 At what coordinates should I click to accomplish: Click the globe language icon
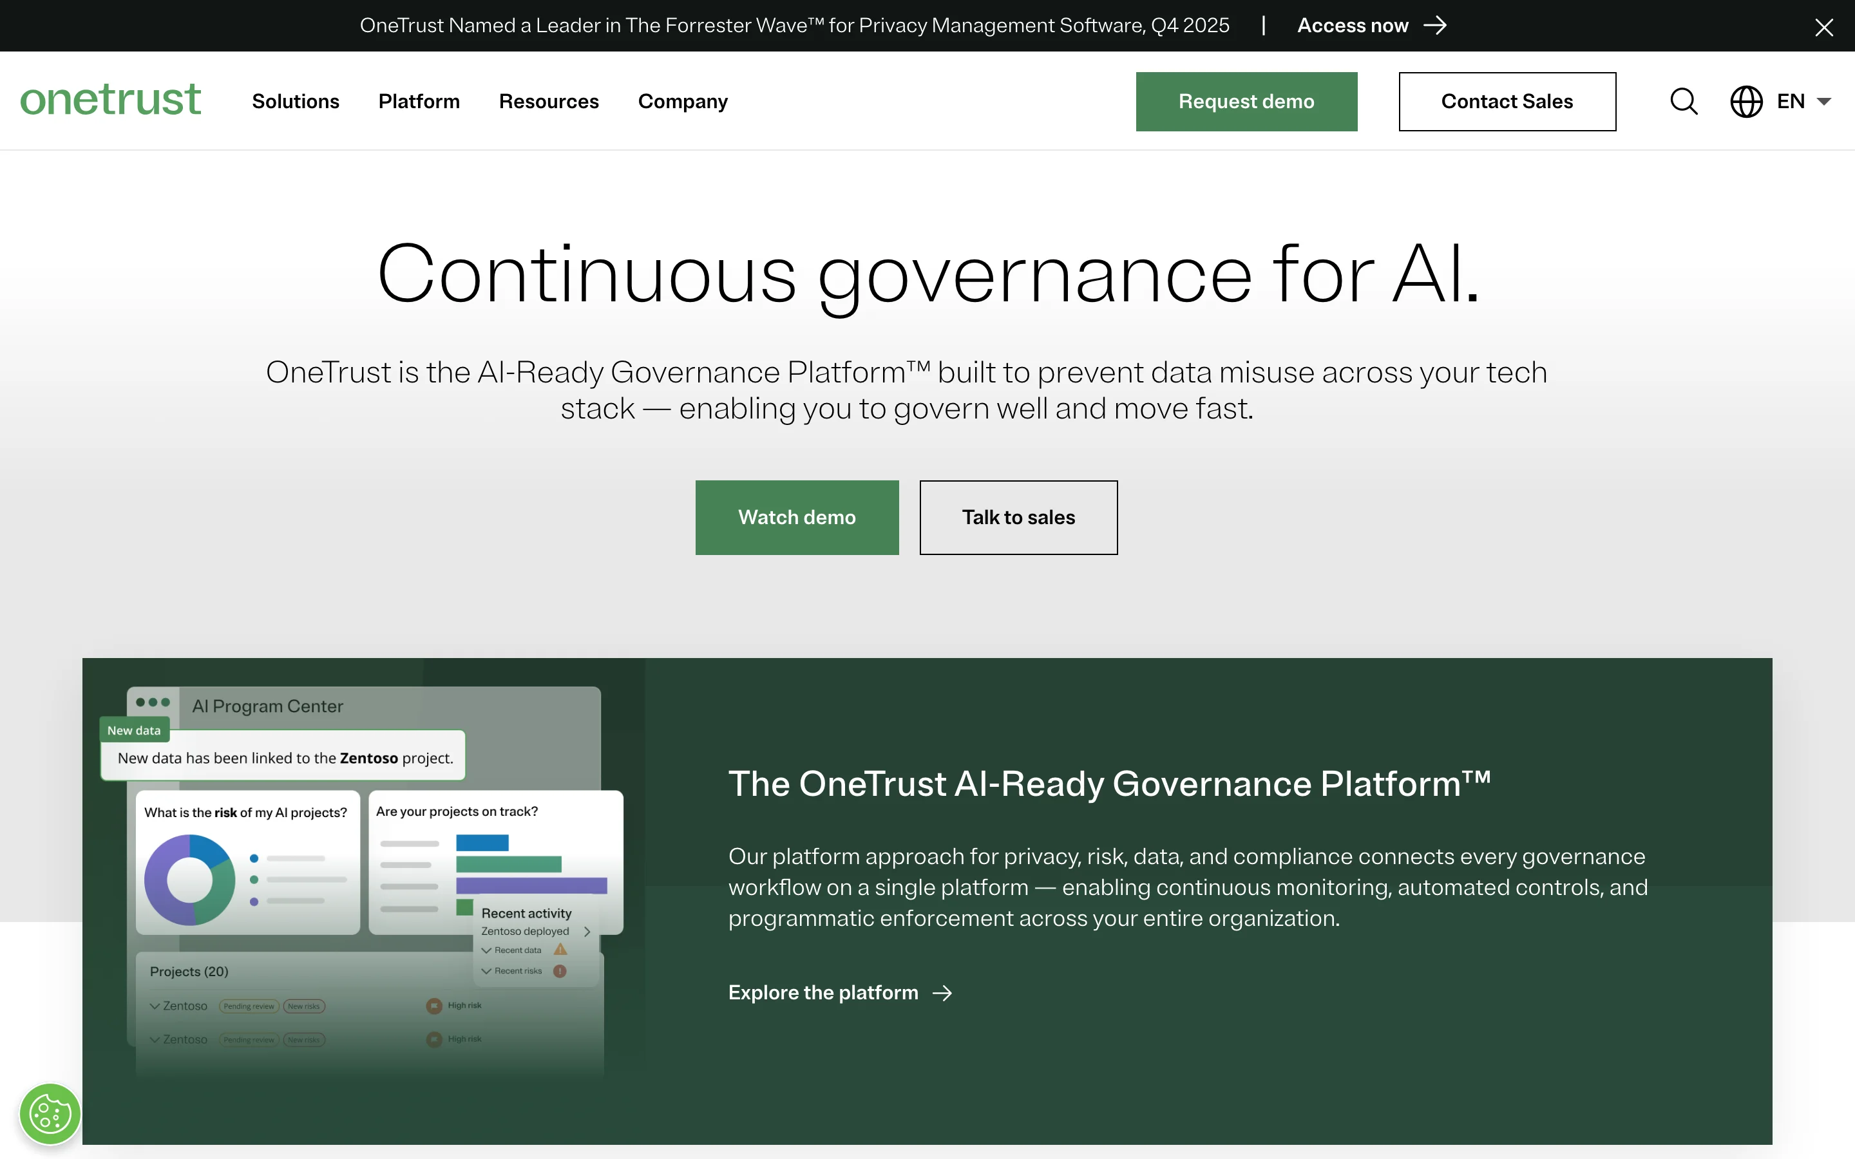coord(1746,101)
